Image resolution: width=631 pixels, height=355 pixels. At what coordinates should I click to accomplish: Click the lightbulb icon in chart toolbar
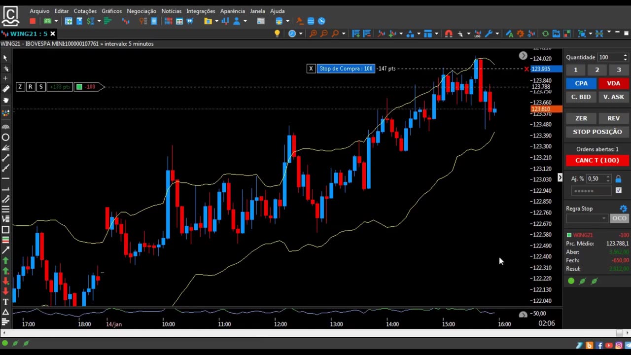(x=277, y=34)
